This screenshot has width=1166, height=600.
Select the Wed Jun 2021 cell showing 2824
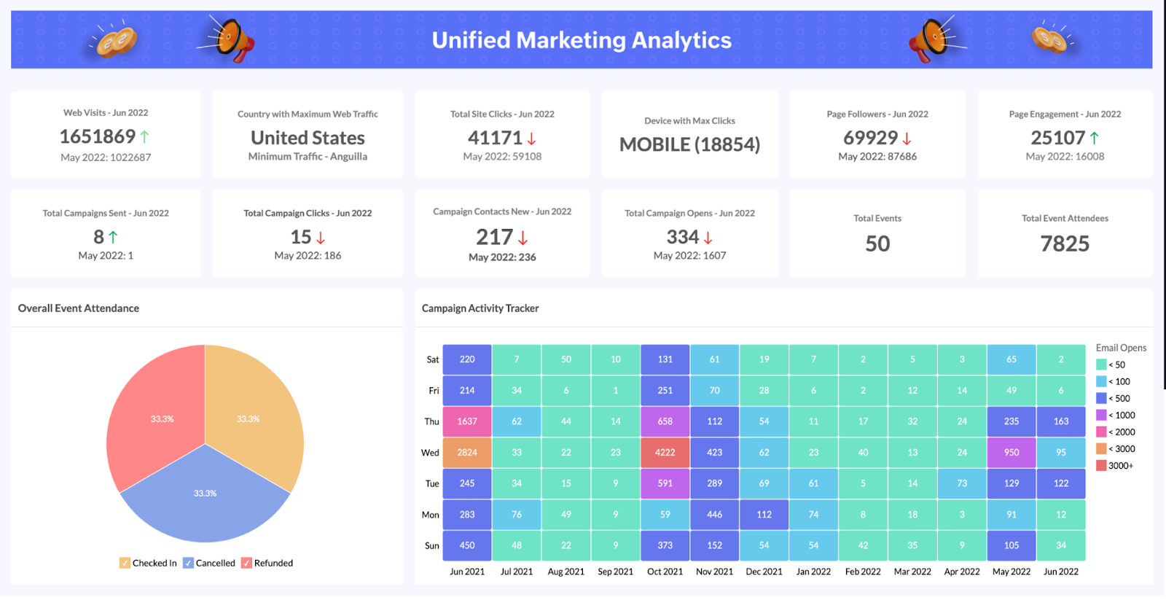pyautogui.click(x=467, y=453)
